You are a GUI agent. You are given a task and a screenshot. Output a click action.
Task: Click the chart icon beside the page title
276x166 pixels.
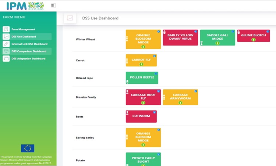pos(70,18)
